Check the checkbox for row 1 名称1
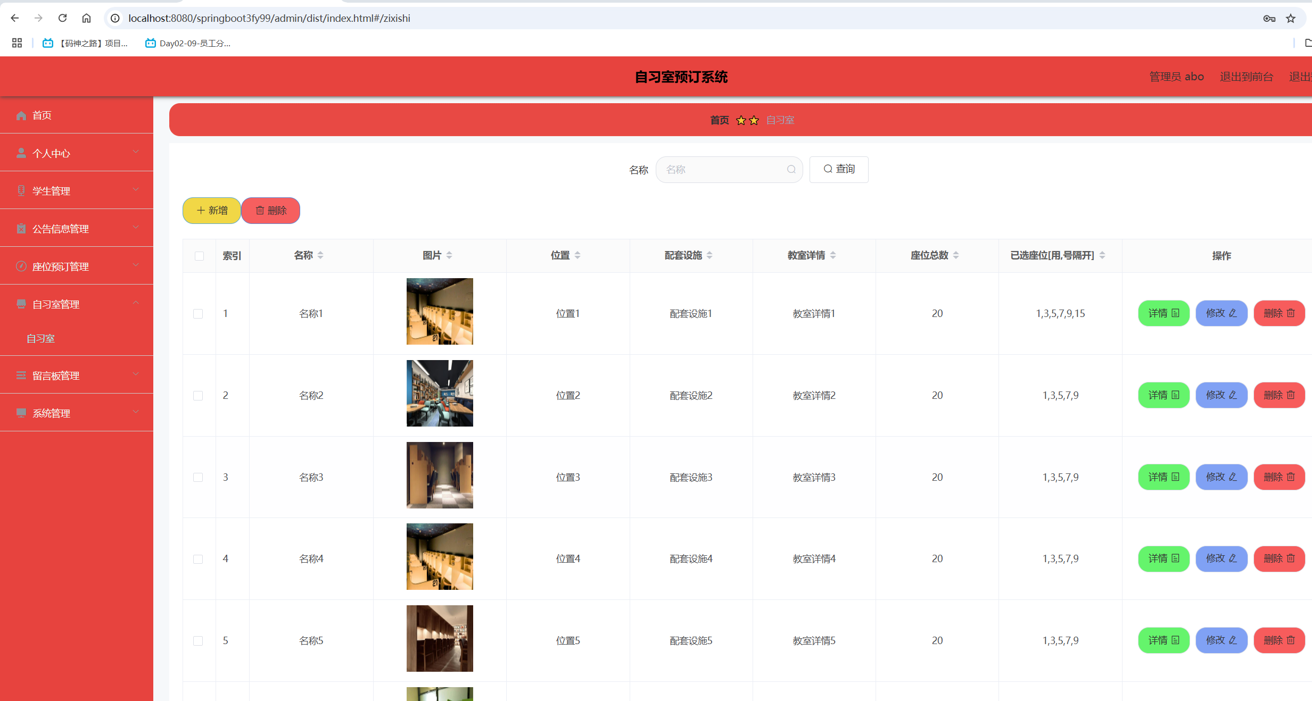 [x=199, y=313]
